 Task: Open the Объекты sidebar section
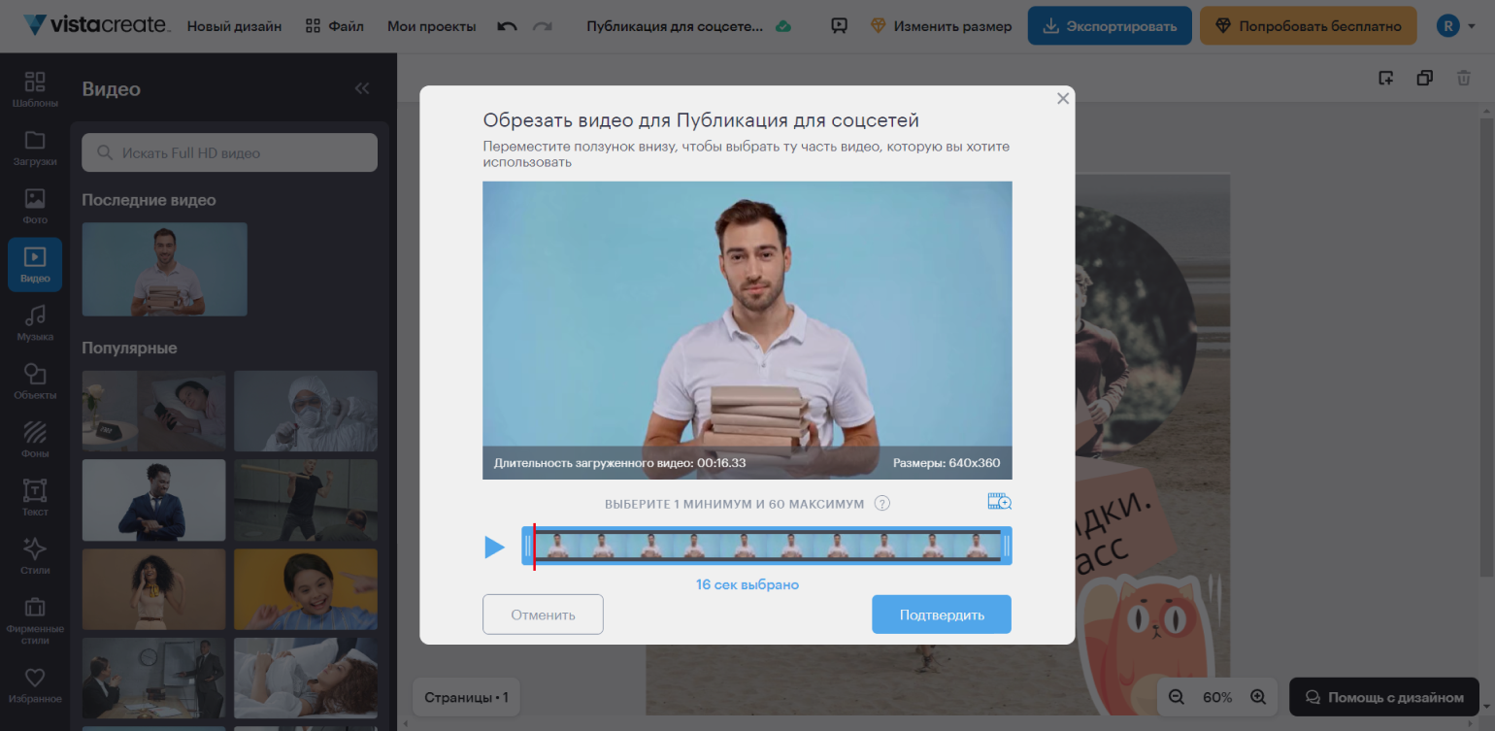tap(35, 381)
